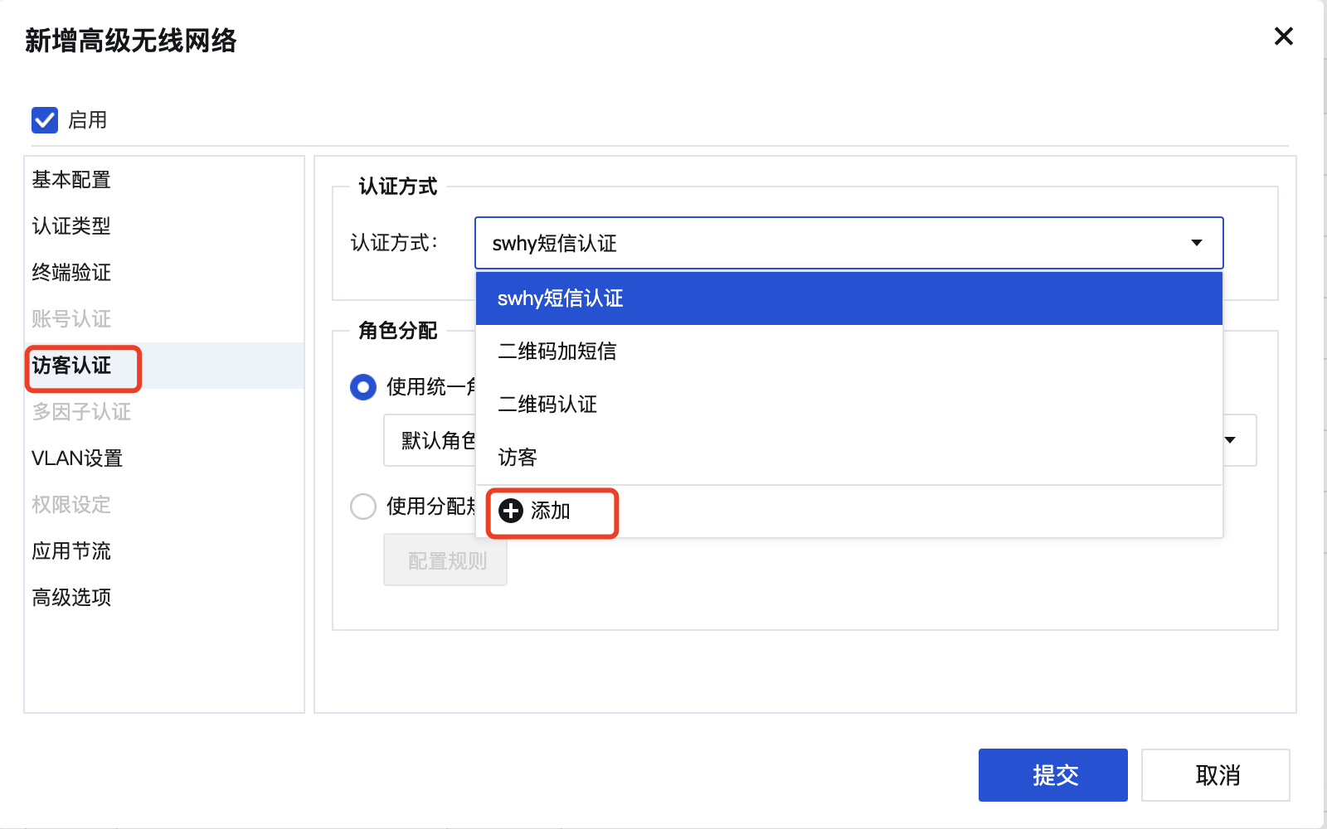Screen dimensions: 1327x829
Task: Click the 添加 label in the dropdown
Action: pos(551,511)
